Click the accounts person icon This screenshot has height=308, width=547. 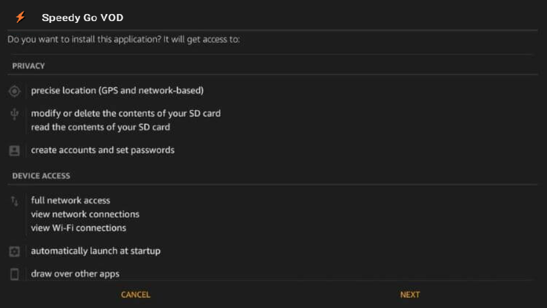click(x=14, y=150)
